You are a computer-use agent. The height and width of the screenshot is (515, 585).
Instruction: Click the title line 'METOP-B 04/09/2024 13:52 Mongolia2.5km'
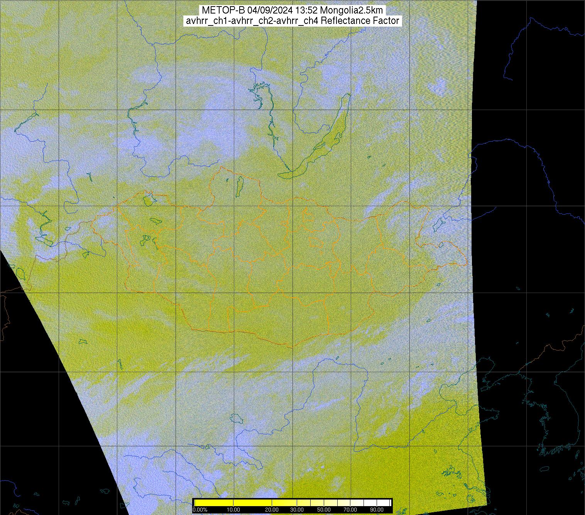[x=292, y=10]
